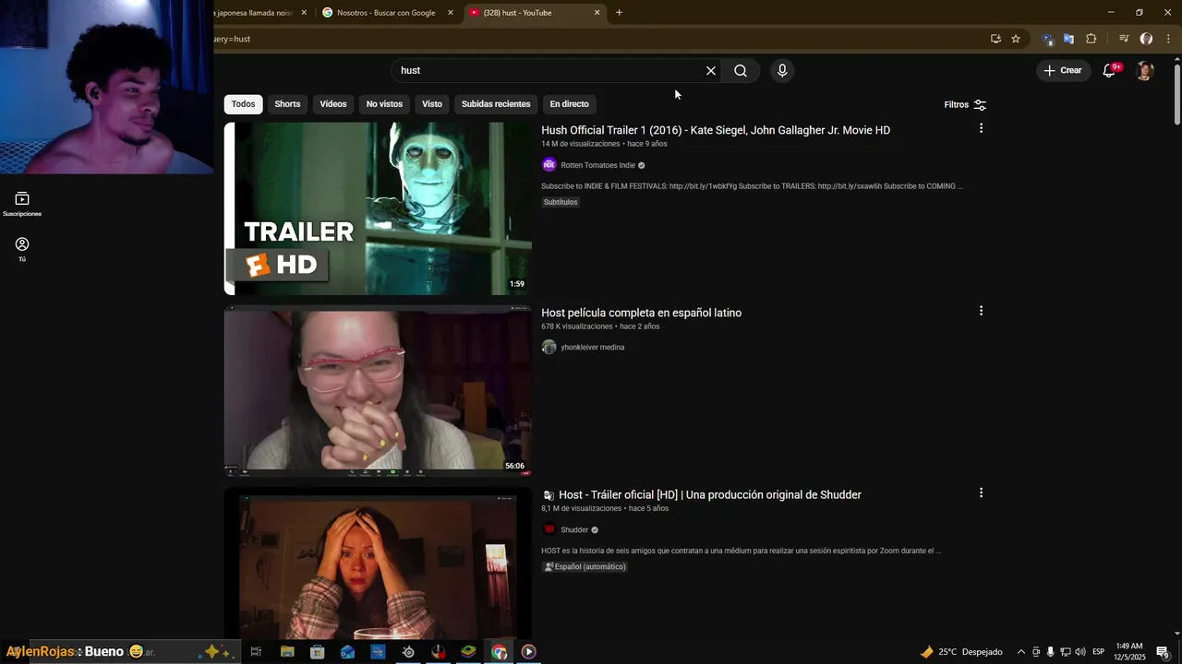Open the volume control in system tray
Screen dimensions: 1182x664
tap(1080, 652)
